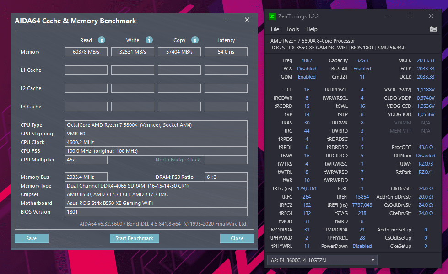The height and width of the screenshot is (274, 448).
Task: Click the Memory Read value 60378 MB/s
Action: pos(86,52)
